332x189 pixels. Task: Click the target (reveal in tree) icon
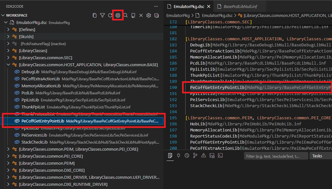pos(118,15)
